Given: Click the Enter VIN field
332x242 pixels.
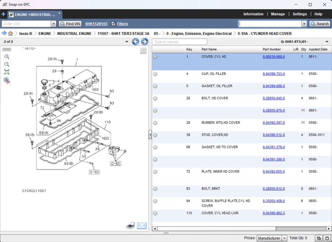Looking at the screenshot, I should pyautogui.click(x=26, y=24).
